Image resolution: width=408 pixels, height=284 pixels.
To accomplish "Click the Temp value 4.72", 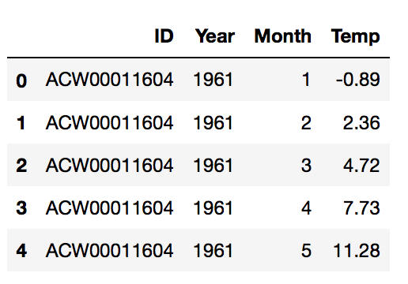I will (x=361, y=166).
